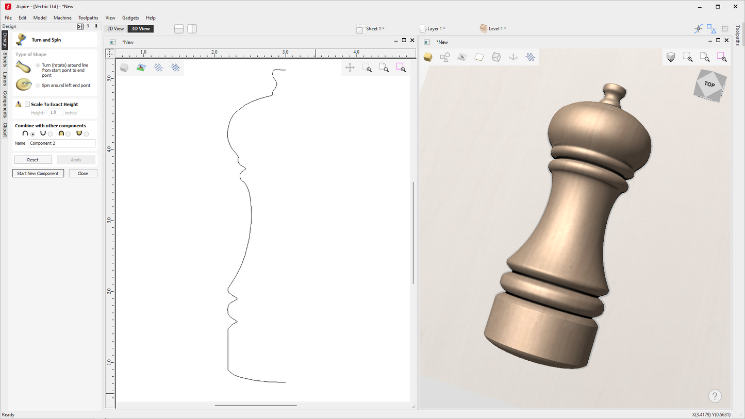Enable Scale To Exact Height checkbox
The height and width of the screenshot is (419, 745).
[x=27, y=104]
